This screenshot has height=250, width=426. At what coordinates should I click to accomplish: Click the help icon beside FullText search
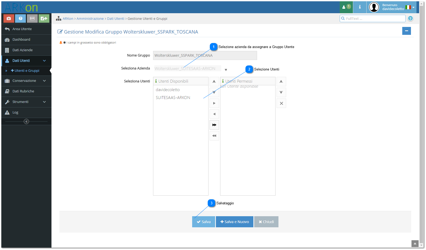pyautogui.click(x=410, y=18)
